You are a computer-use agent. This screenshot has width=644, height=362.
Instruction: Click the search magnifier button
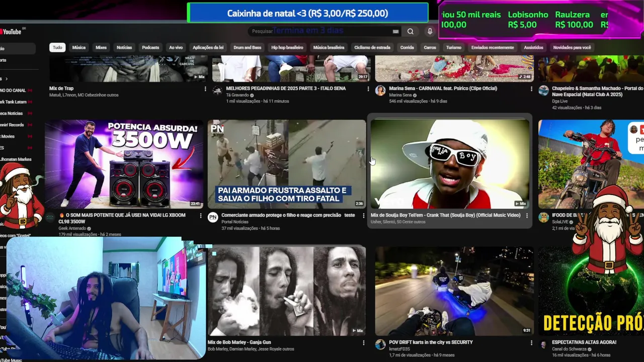(x=411, y=31)
